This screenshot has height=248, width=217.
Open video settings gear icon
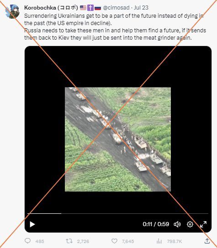[x=190, y=224]
